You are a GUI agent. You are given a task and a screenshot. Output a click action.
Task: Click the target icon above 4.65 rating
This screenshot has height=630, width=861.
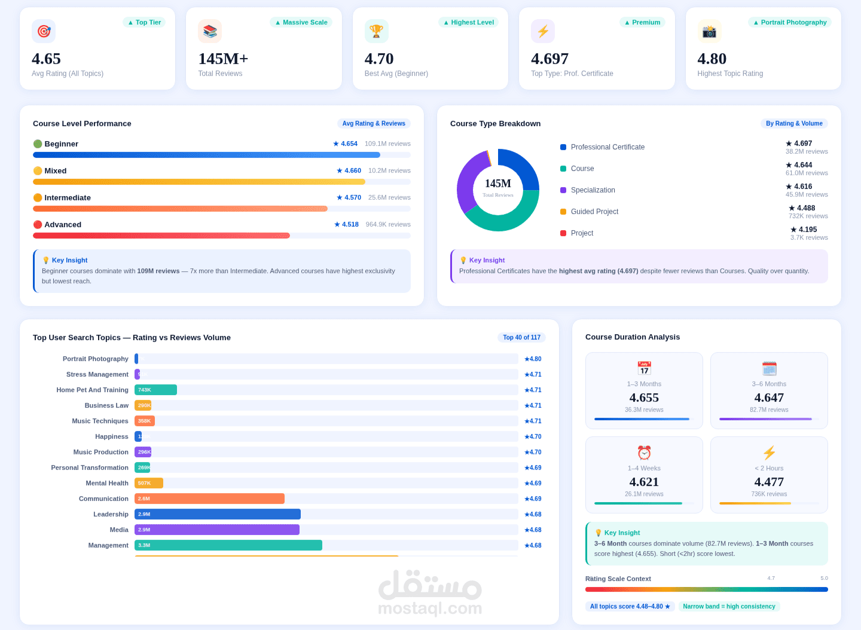(x=44, y=31)
